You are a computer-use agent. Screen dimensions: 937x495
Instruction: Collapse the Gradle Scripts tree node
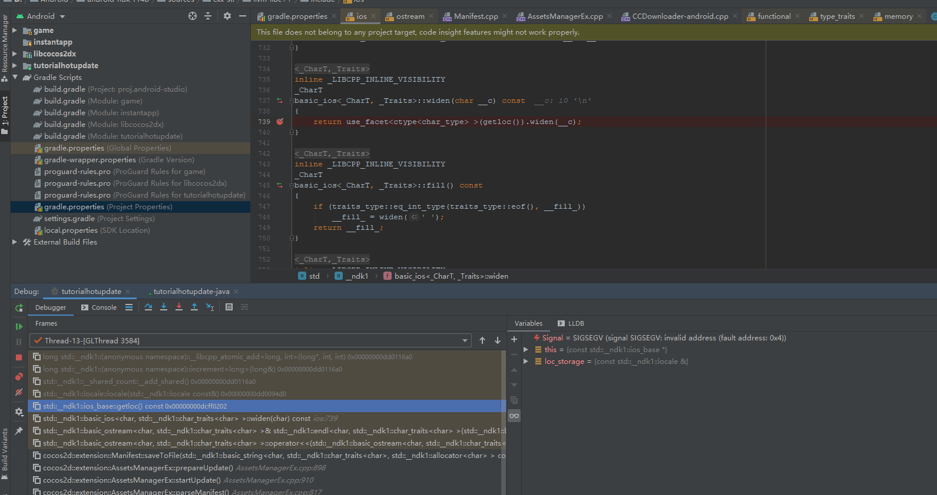(x=15, y=77)
